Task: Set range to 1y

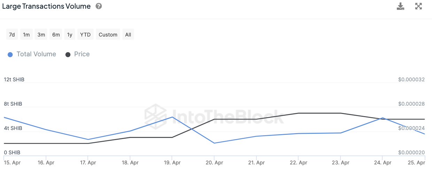Action: point(70,35)
